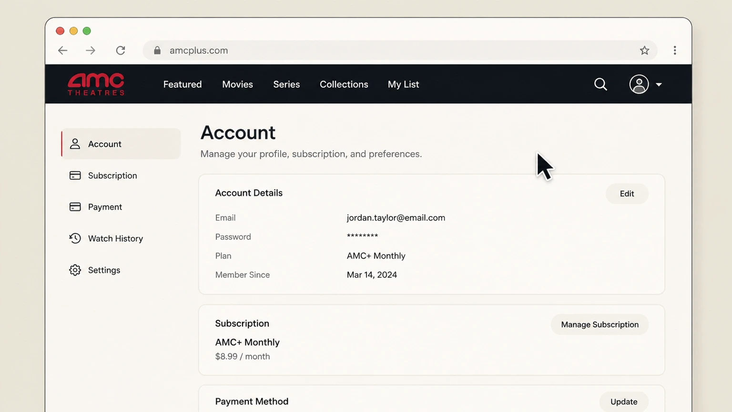Open the Collections nav item
This screenshot has height=412, width=732.
tap(344, 84)
